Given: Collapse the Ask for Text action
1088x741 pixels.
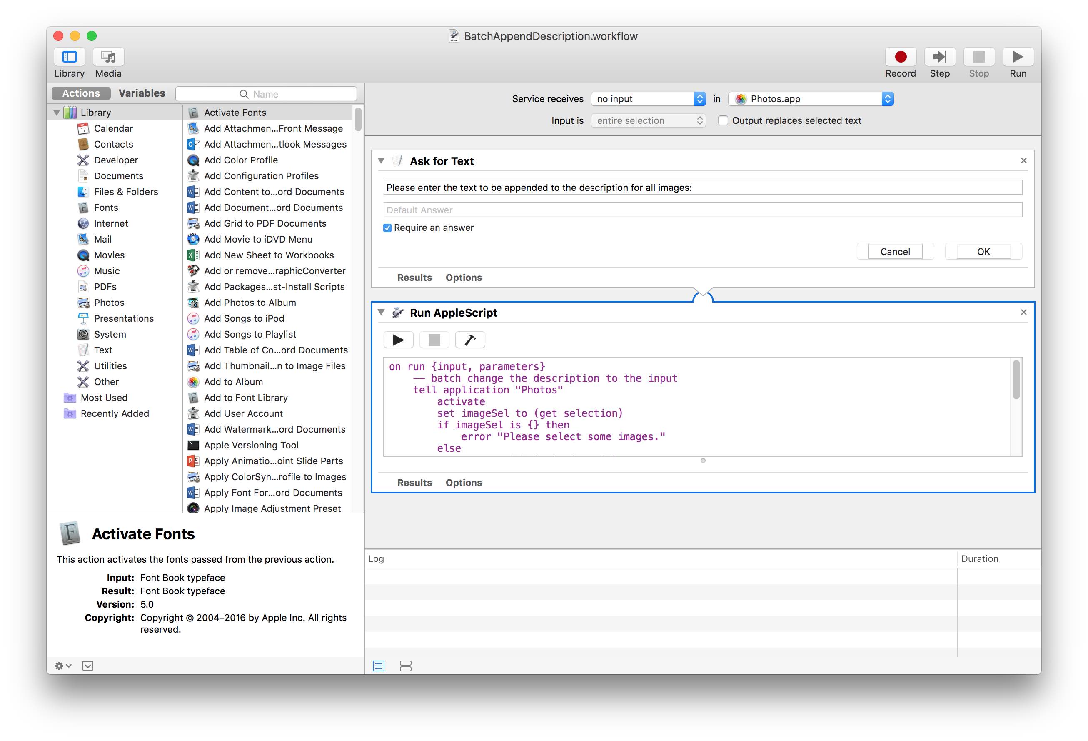Looking at the screenshot, I should 381,160.
